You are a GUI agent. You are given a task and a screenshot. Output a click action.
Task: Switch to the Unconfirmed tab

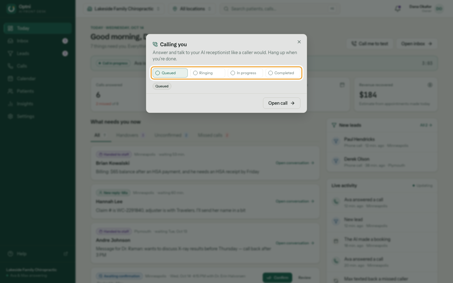(x=171, y=135)
